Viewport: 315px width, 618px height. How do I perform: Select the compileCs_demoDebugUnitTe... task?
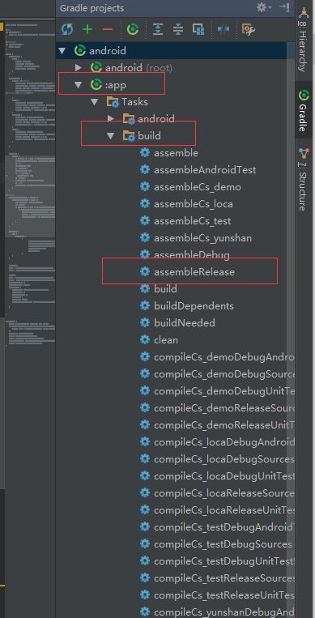[x=224, y=391]
